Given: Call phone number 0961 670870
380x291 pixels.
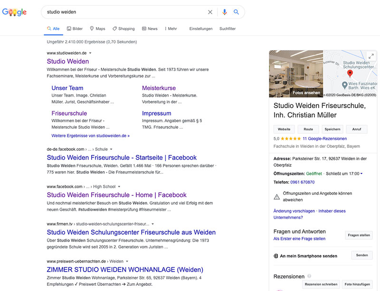Looking at the screenshot, I should 303,182.
